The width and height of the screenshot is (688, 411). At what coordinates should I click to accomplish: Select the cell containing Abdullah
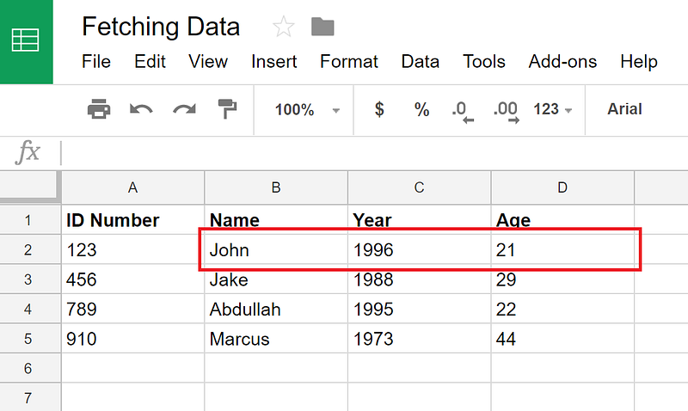(276, 309)
